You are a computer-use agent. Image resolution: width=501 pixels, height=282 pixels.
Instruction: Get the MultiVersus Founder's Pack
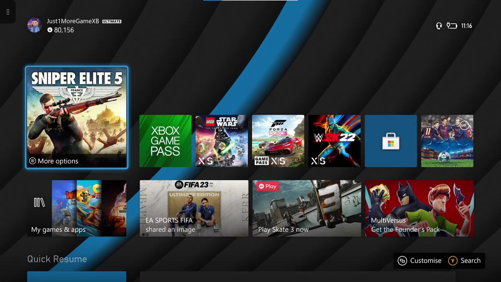[419, 208]
